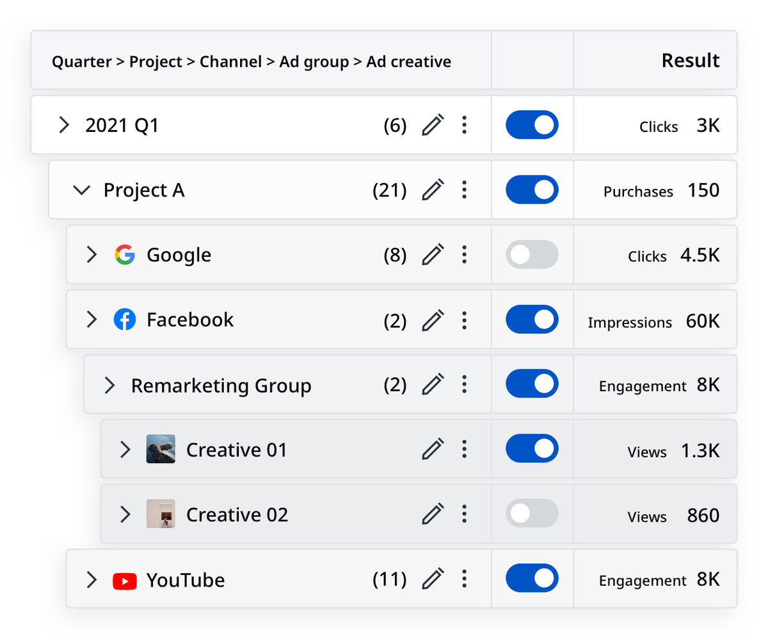Viewport: 768px width, 639px height.
Task: Click the YouTube logo icon
Action: coord(125,581)
